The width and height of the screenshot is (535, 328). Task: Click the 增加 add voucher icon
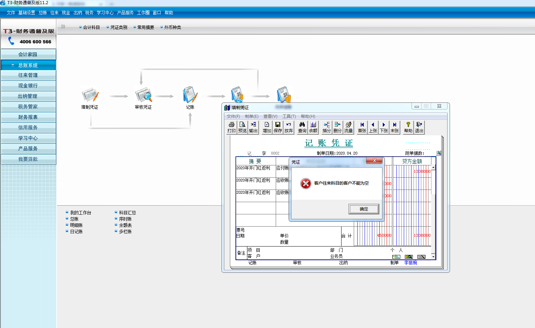267,127
